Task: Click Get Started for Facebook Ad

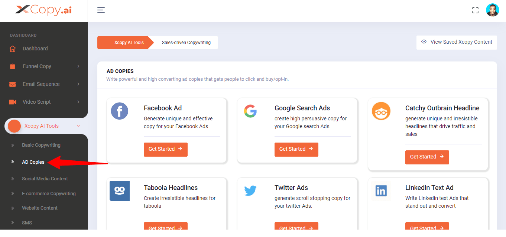Action: pyautogui.click(x=165, y=149)
